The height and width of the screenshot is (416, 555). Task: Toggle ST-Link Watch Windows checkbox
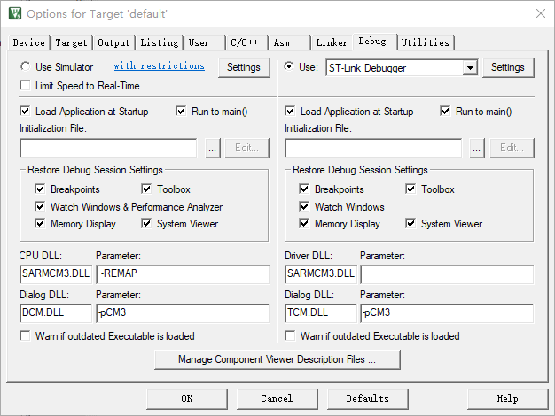pos(304,206)
